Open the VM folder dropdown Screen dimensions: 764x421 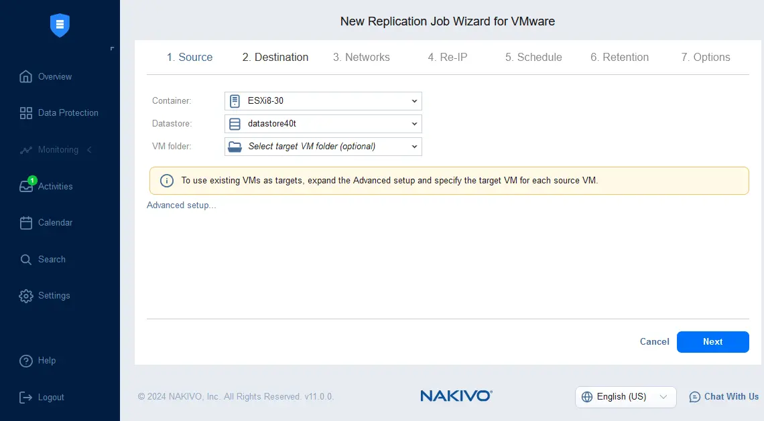[323, 147]
